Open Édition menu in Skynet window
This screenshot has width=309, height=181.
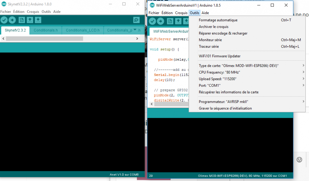(x=19, y=12)
